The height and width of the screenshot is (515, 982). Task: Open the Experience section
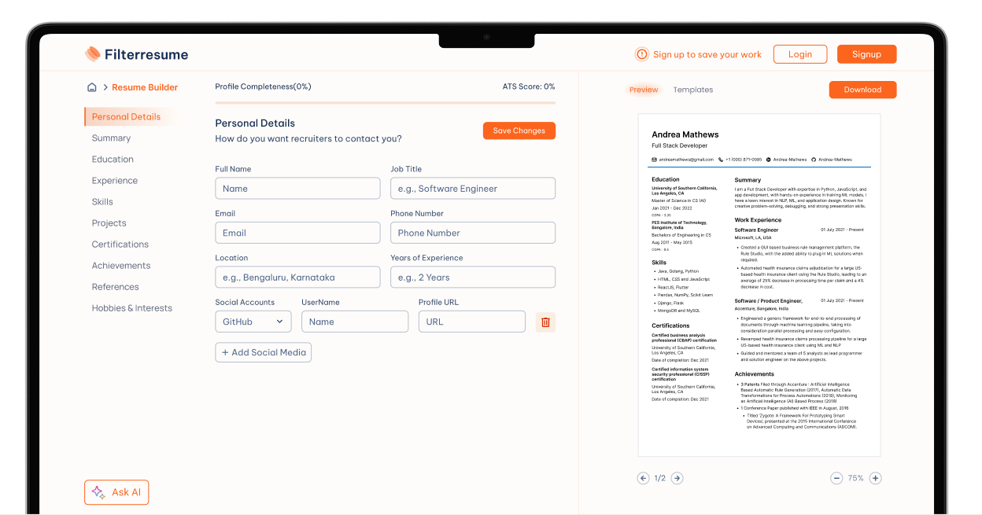[114, 180]
